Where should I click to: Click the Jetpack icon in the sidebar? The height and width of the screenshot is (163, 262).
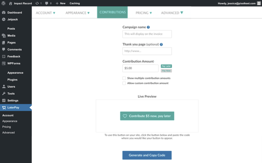click(4, 19)
